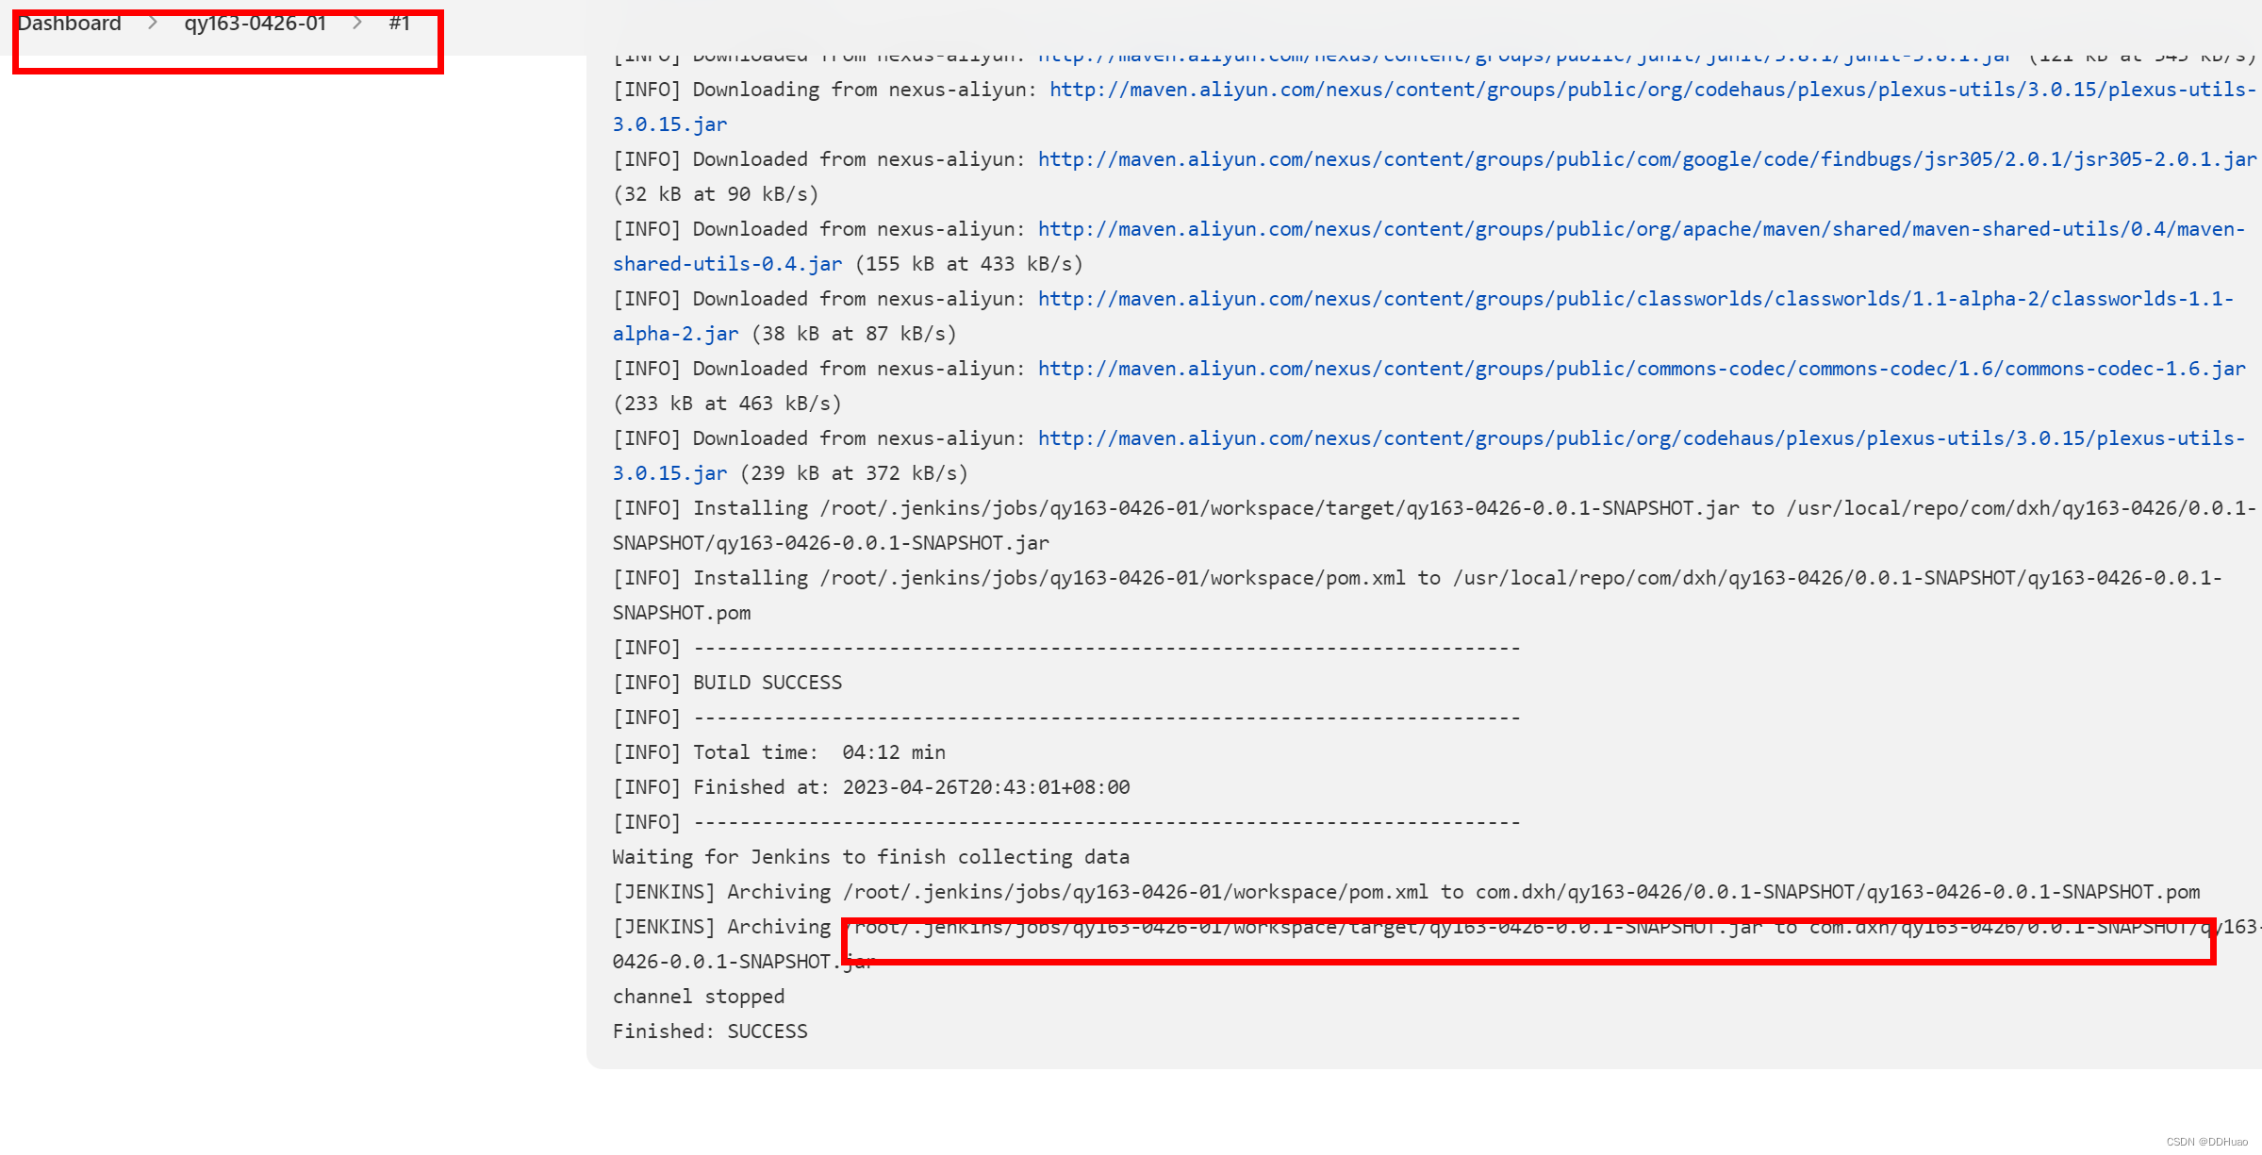Open plexus-utils link with 239 kB size
The width and height of the screenshot is (2262, 1155).
tap(1641, 438)
